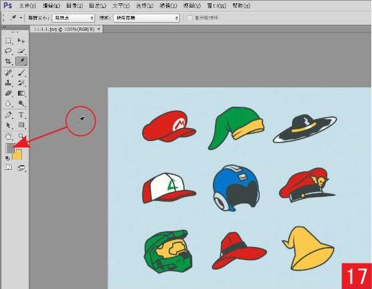Select the Horizontal Type tool

pos(21,115)
